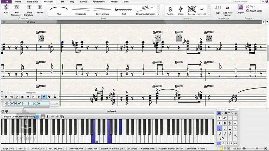Choose the Trill line

(120, 10)
